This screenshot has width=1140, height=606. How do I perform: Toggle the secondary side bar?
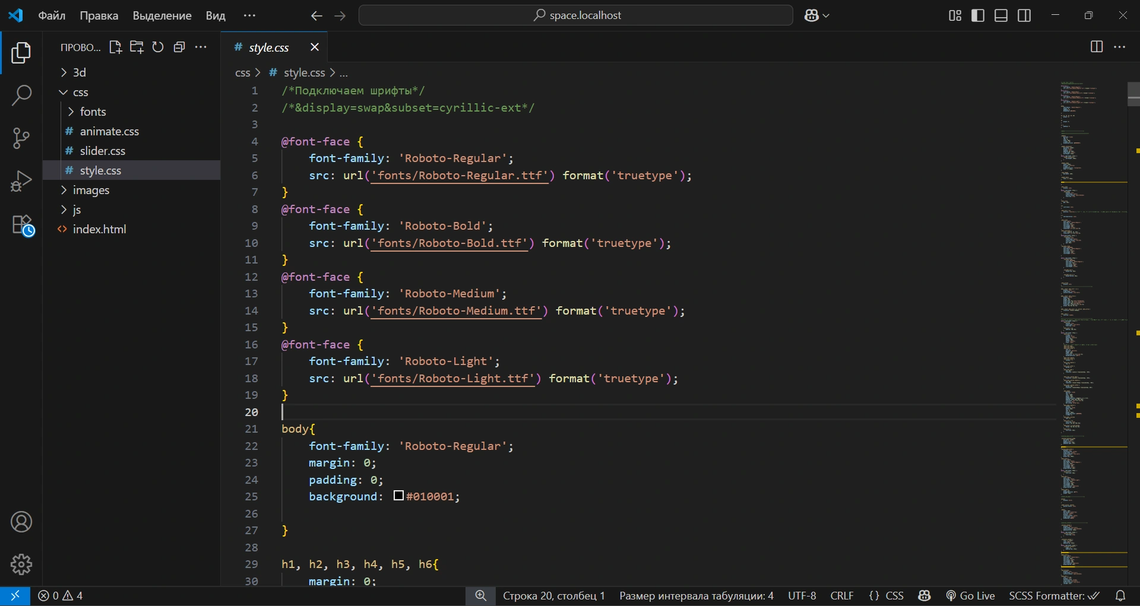coord(1024,15)
